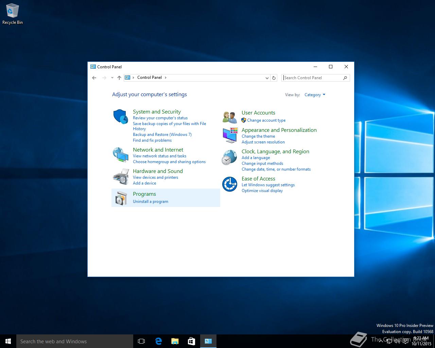Open Hardware and Sound printer icon
This screenshot has width=435, height=348.
120,176
